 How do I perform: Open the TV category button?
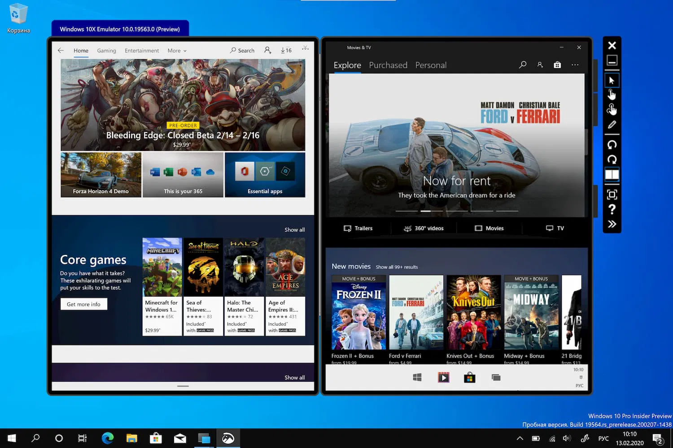[x=555, y=228]
